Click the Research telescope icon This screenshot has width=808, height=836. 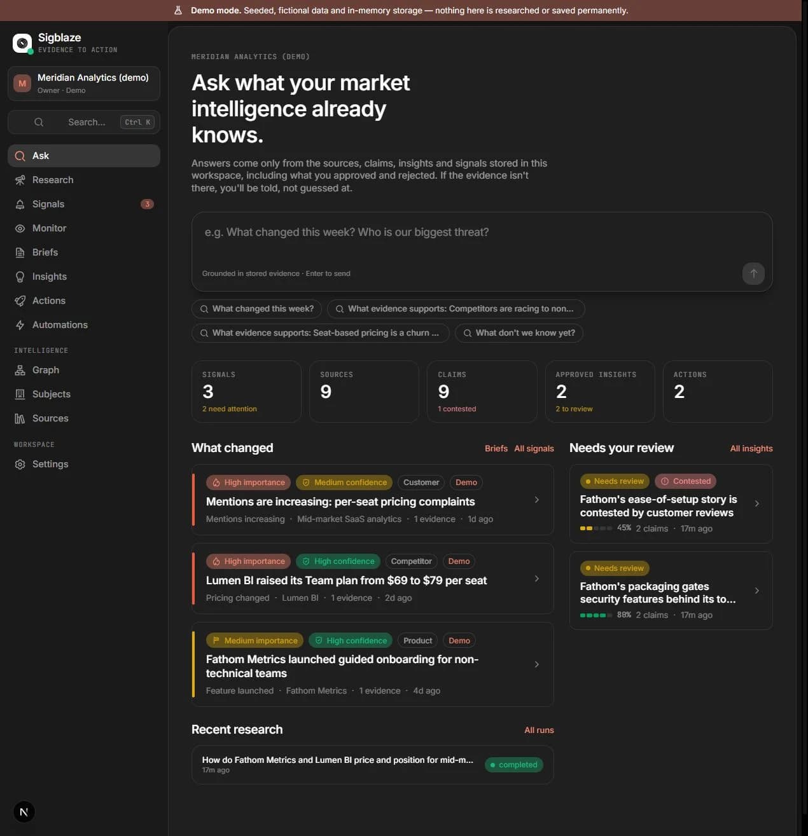pos(20,180)
